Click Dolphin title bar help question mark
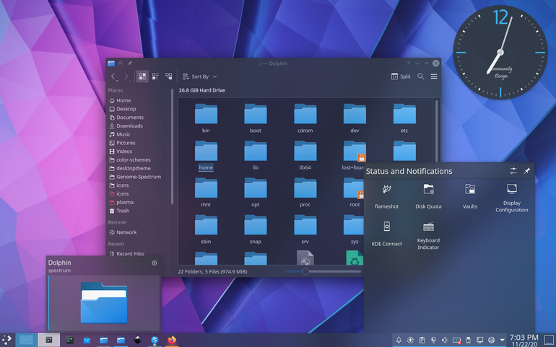The image size is (556, 347). [408, 63]
